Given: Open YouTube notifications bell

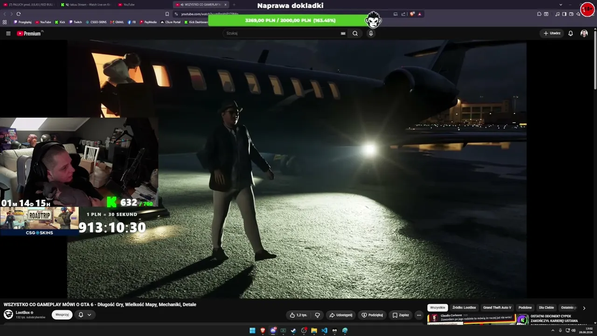Looking at the screenshot, I should click(x=570, y=33).
